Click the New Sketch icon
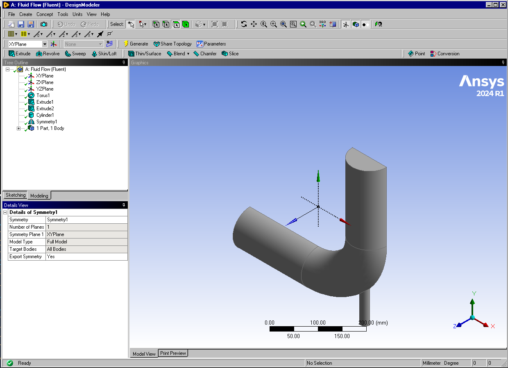Image resolution: width=508 pixels, height=368 pixels. [109, 44]
